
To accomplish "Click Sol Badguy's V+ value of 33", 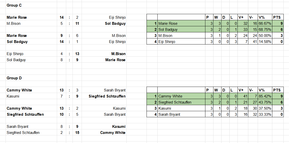I will coord(243,30).
